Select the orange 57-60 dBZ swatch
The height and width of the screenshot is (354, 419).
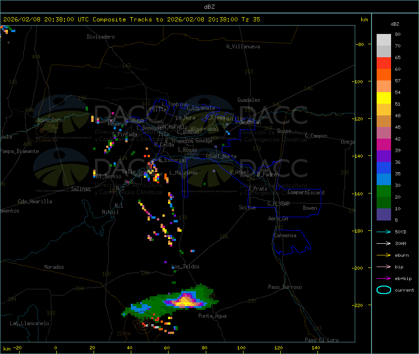point(384,75)
